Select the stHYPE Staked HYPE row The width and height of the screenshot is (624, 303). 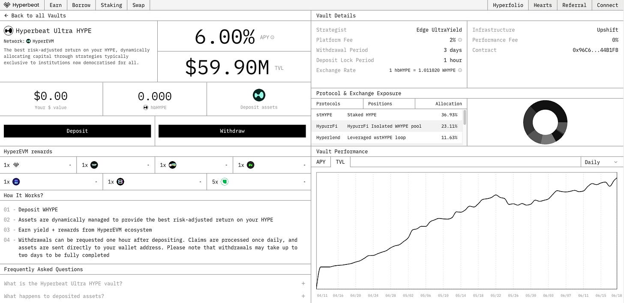[x=387, y=115]
